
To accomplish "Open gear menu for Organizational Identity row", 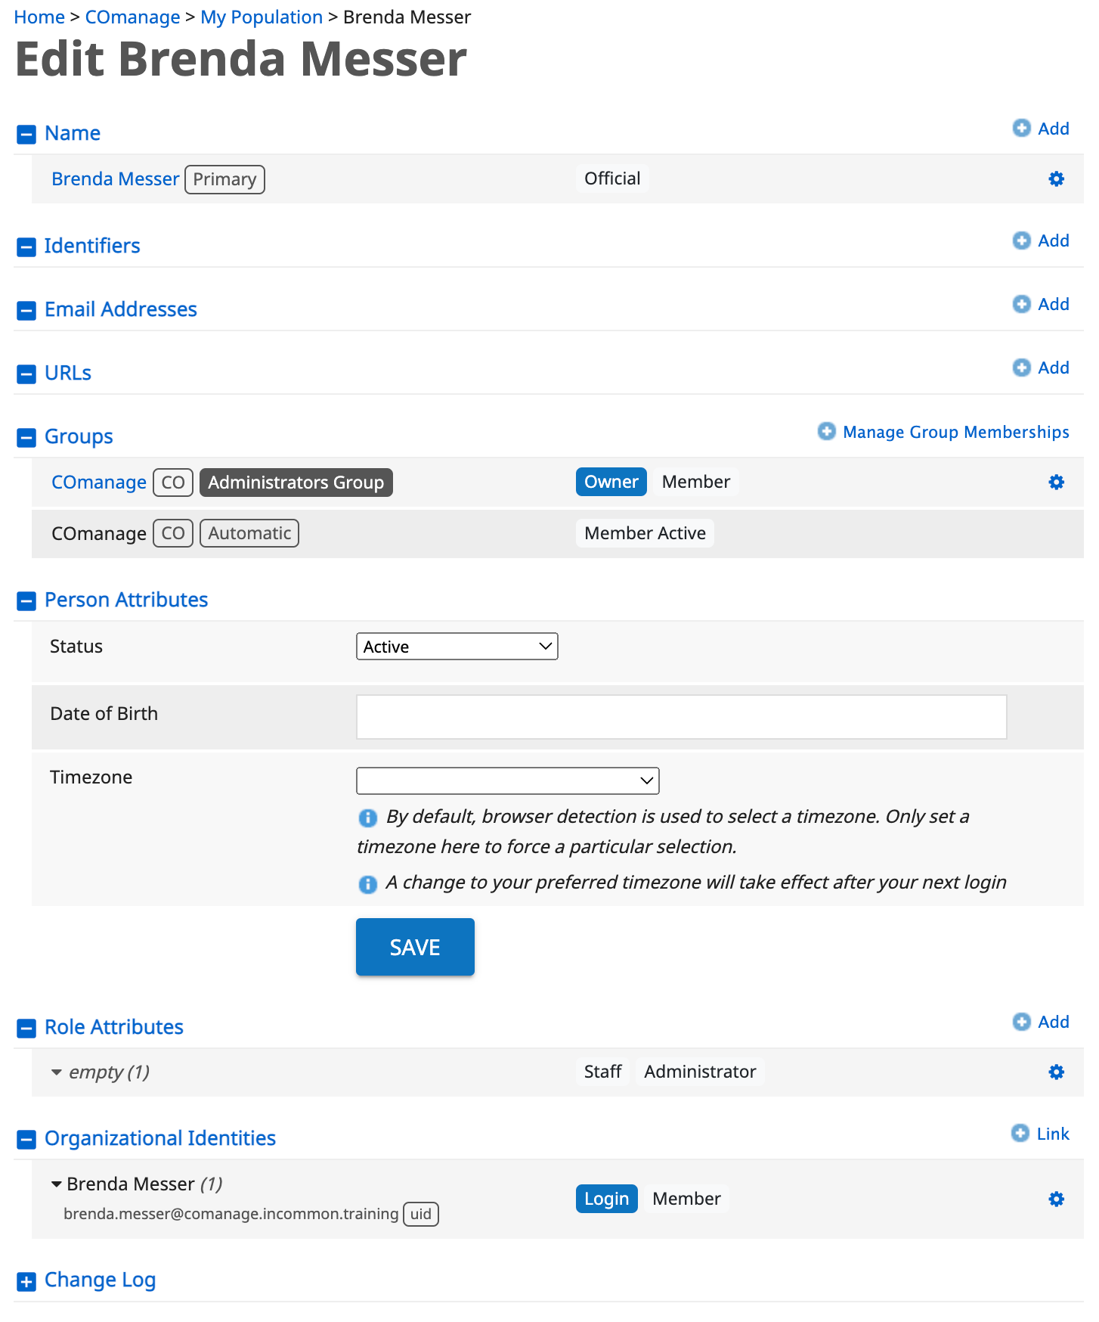I will 1056,1199.
